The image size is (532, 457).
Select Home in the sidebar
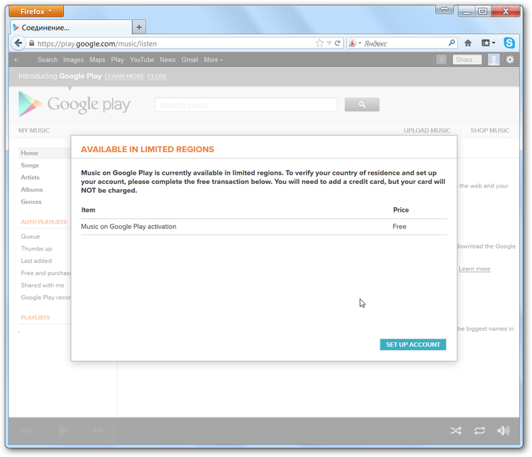click(29, 153)
